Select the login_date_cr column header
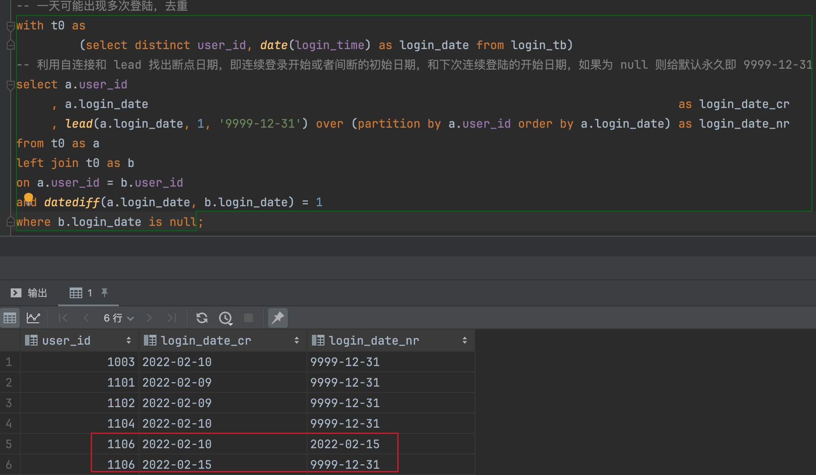Image resolution: width=816 pixels, height=475 pixels. tap(223, 341)
